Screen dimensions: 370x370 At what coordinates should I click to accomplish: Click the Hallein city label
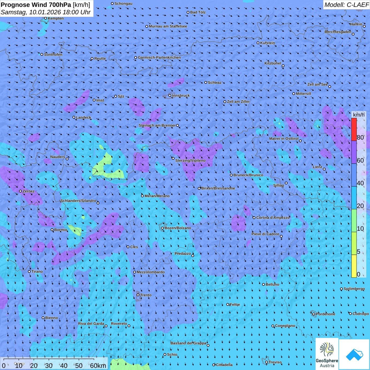356,24
